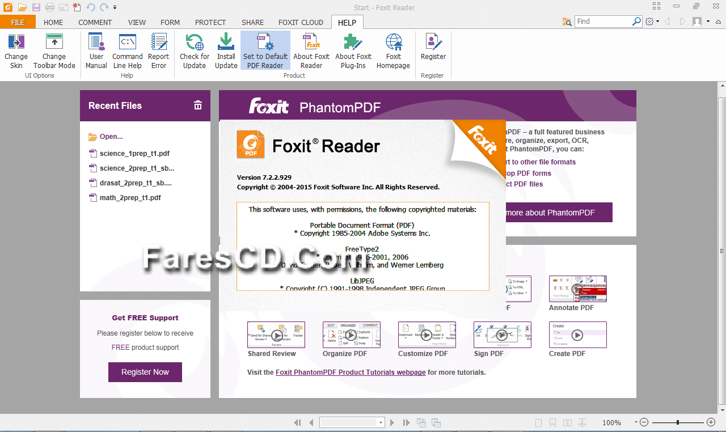Click Check for Update
The width and height of the screenshot is (726, 432).
pyautogui.click(x=195, y=51)
